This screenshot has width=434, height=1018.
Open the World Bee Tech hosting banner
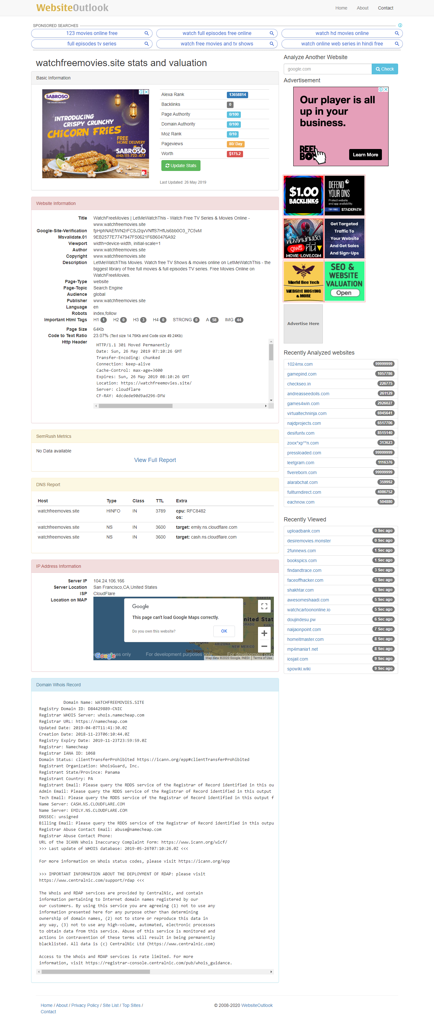[x=303, y=282]
